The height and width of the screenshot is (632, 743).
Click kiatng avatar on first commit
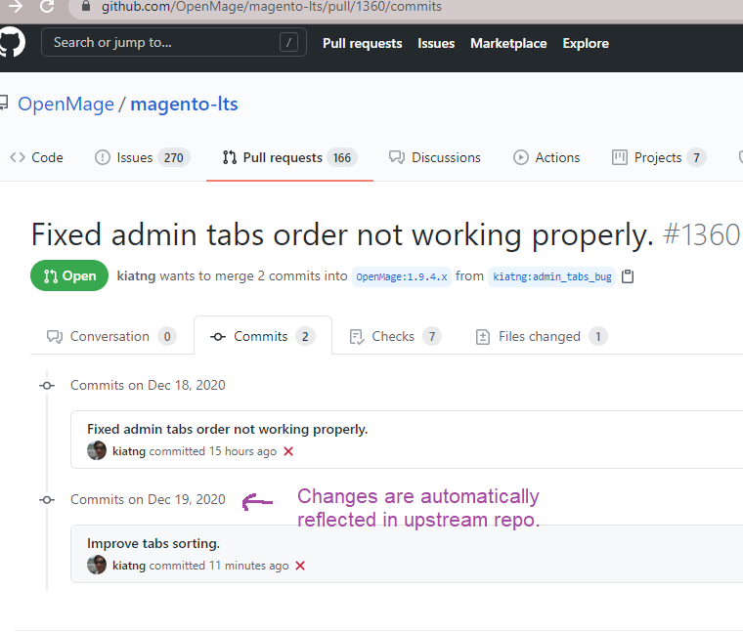(97, 451)
